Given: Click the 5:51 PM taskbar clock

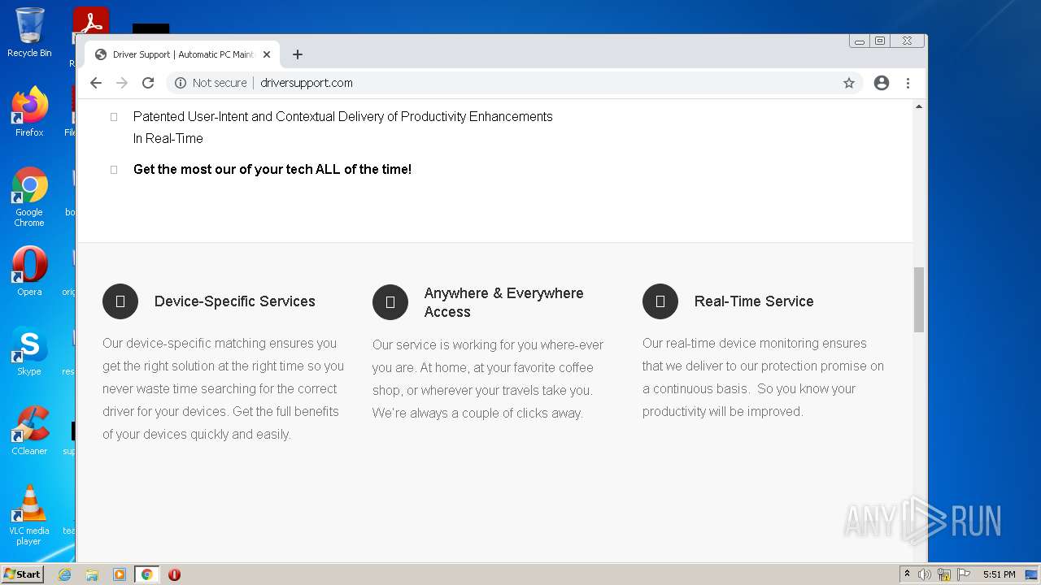Looking at the screenshot, I should tap(999, 574).
